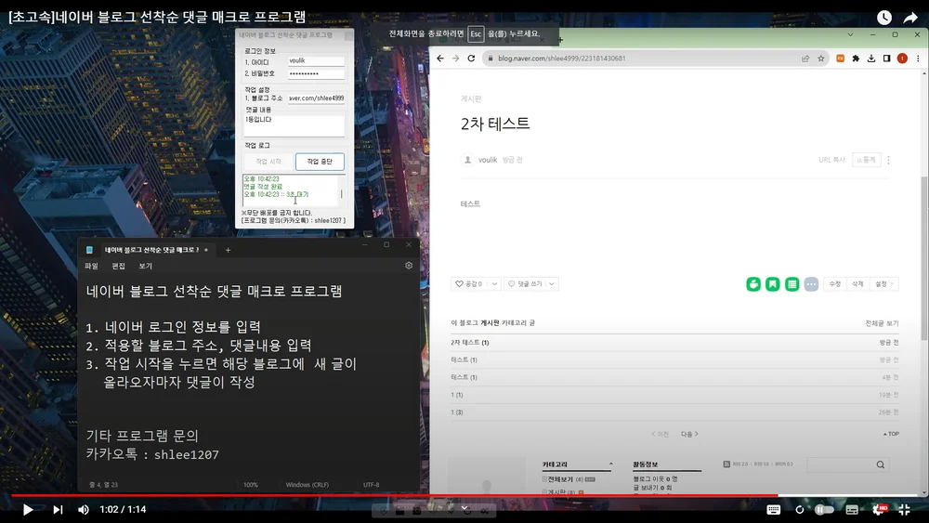Screen dimensions: 929x523
Task: Go forward in the Chrome browser
Action: (455, 58)
